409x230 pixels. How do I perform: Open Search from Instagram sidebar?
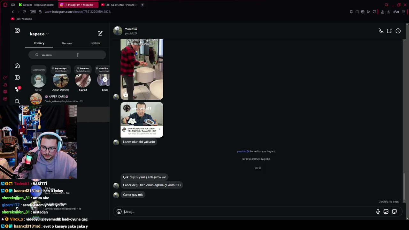point(17,101)
